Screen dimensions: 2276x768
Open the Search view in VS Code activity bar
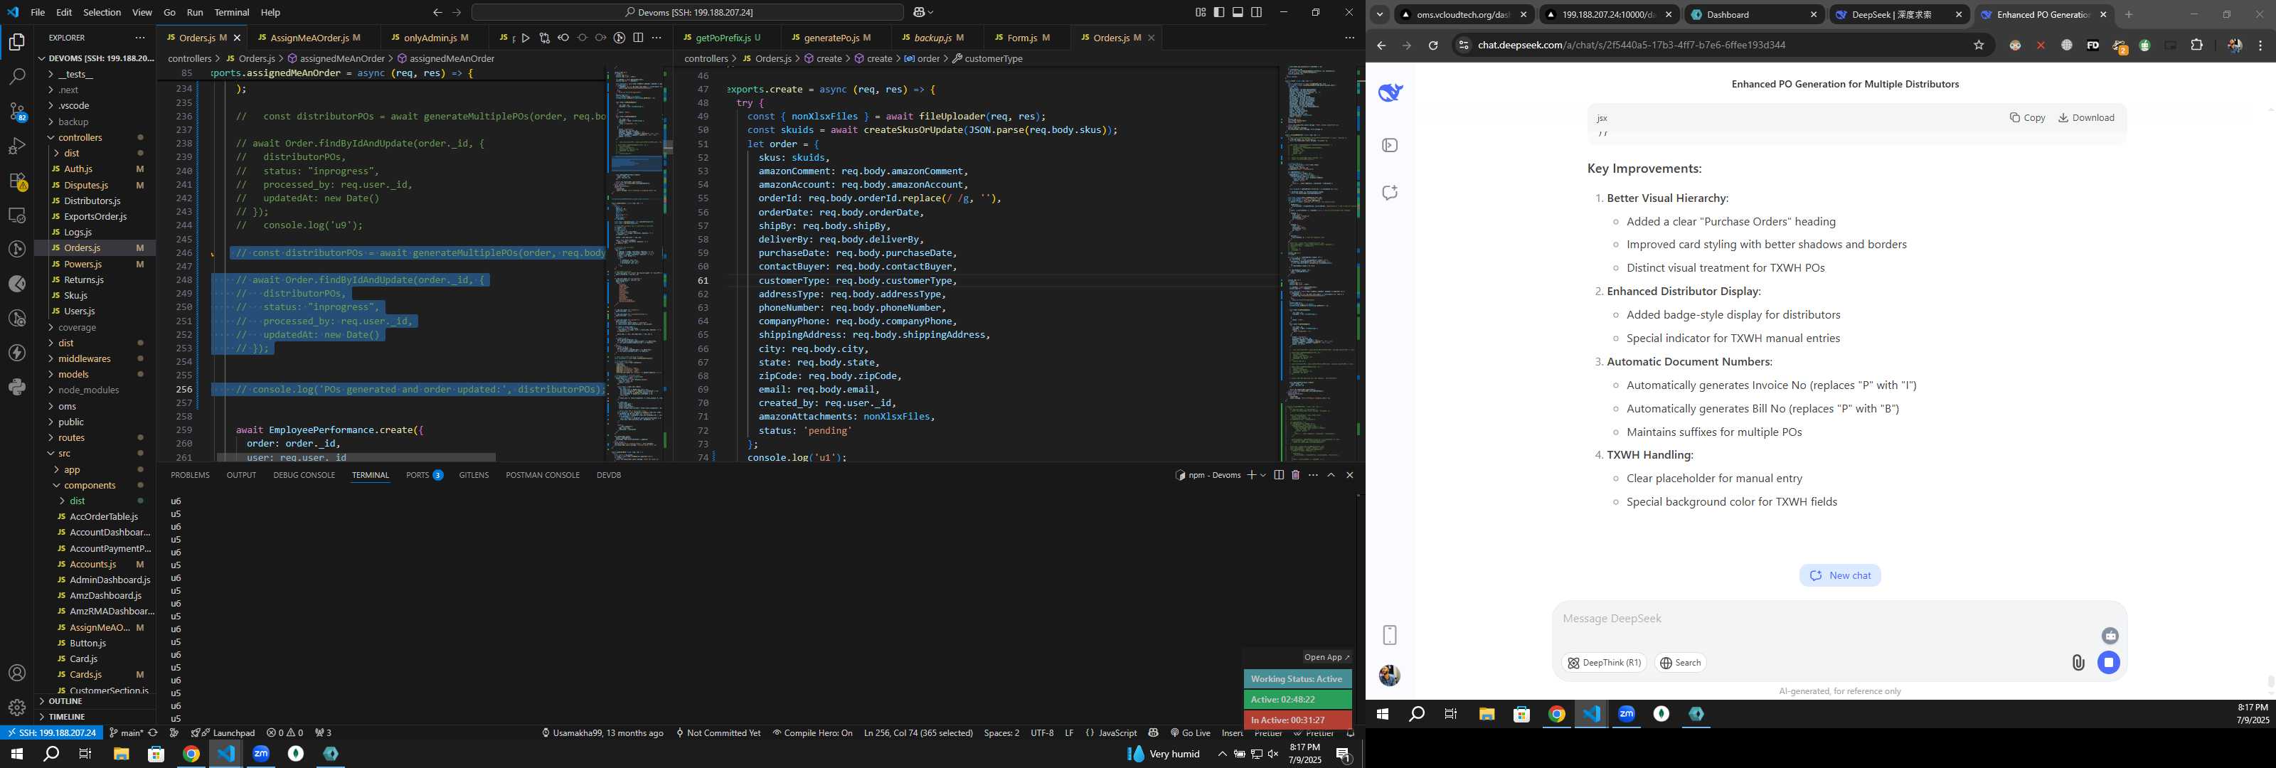17,77
